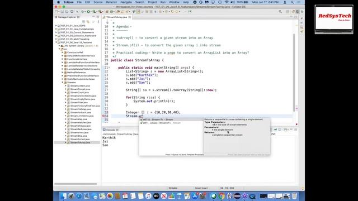Click the Writable status bar field

173,188
